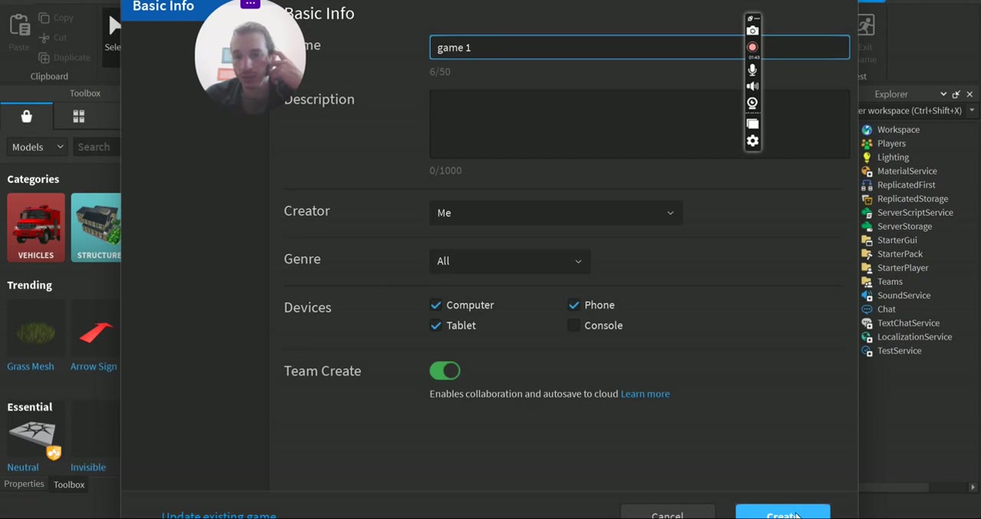Viewport: 981px width, 519px height.
Task: Select ReplicatedStorage in the Explorer
Action: (x=912, y=198)
